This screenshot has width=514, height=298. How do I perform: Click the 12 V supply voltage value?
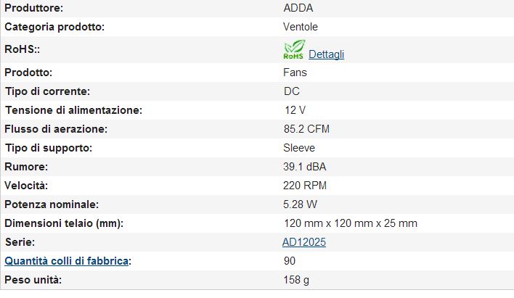pos(295,110)
